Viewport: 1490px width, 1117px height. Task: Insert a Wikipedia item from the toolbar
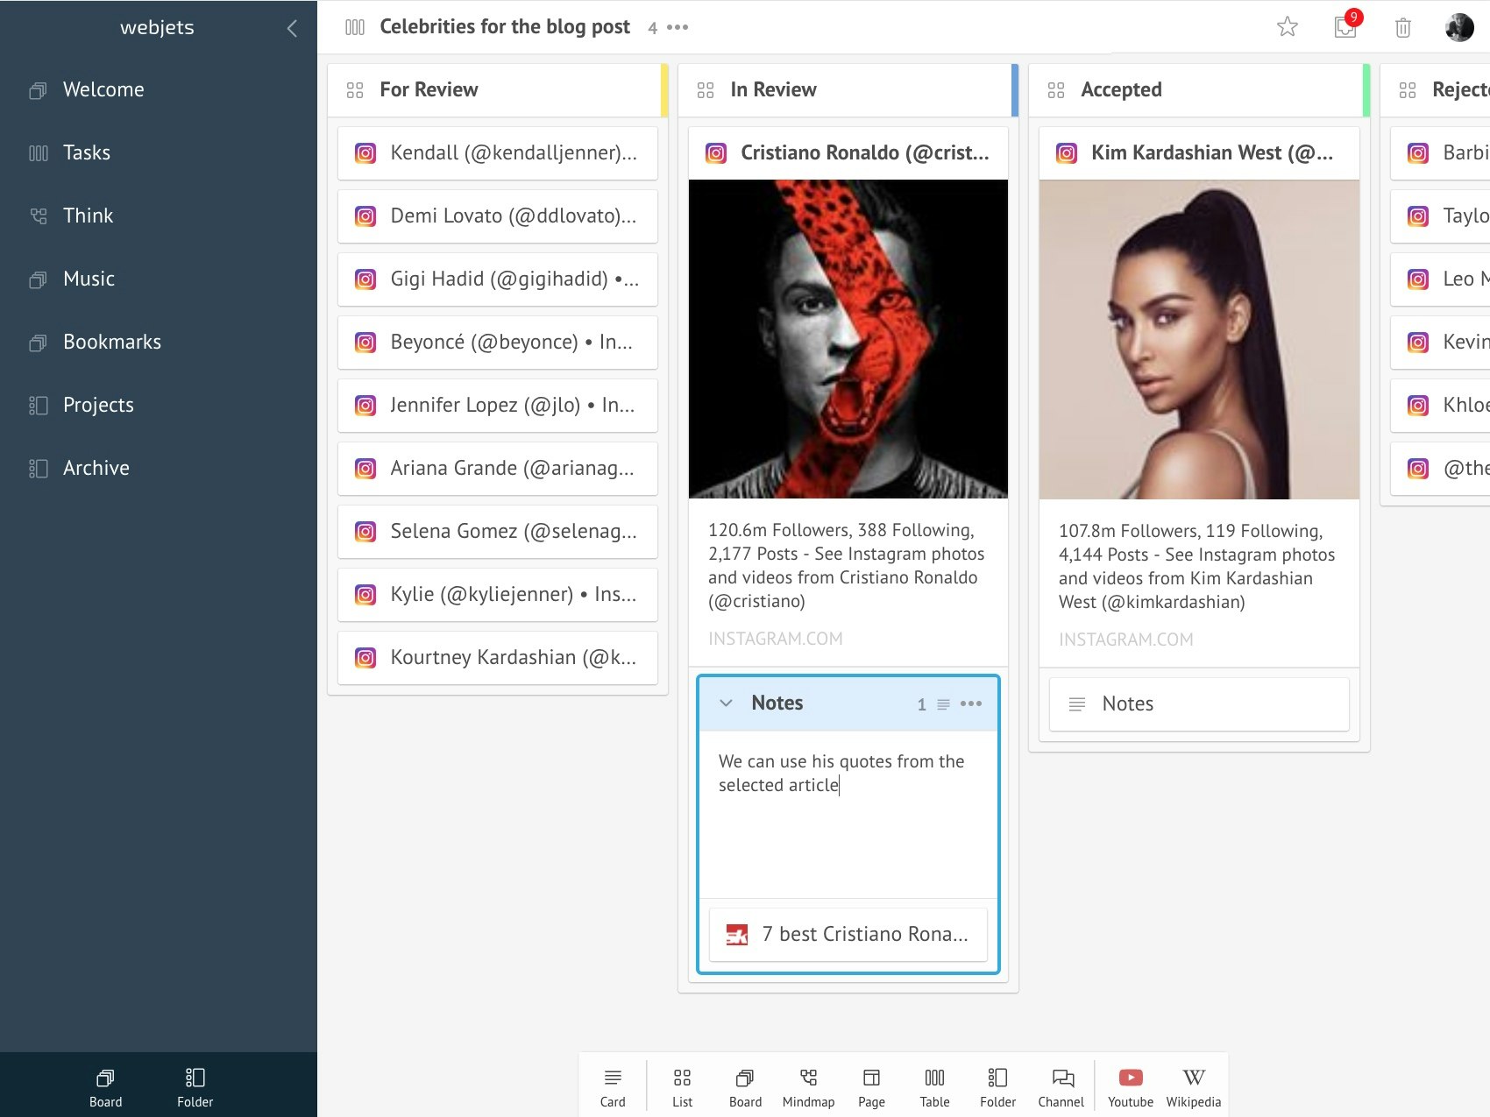pos(1193,1086)
